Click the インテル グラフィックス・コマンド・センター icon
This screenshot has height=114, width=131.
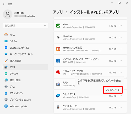pyautogui.click(x=58, y=61)
